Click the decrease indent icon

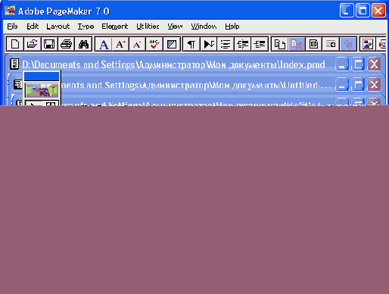click(243, 44)
